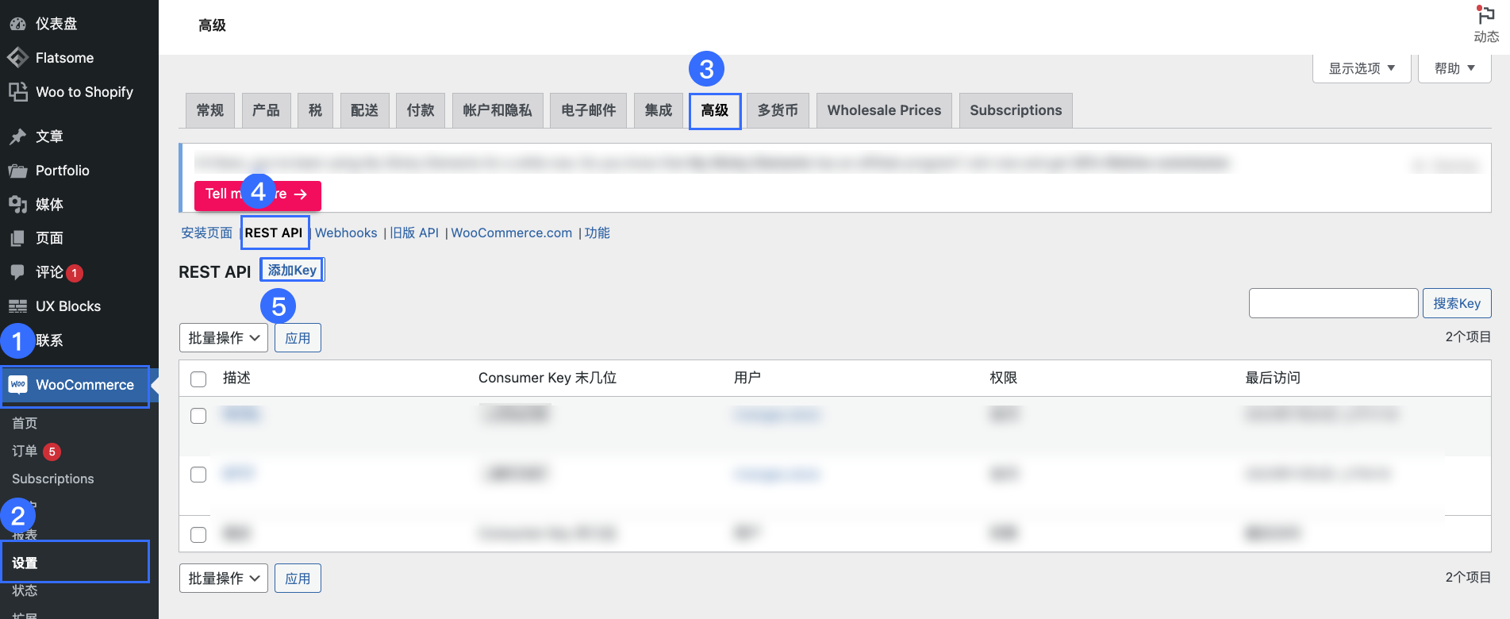1510x619 pixels.
Task: Open the 功能 link
Action: 597,233
